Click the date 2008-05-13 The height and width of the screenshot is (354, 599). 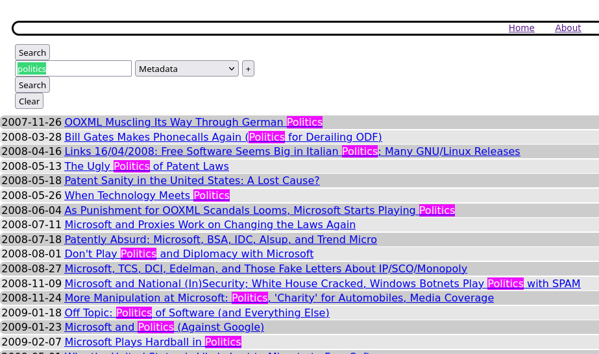32,167
